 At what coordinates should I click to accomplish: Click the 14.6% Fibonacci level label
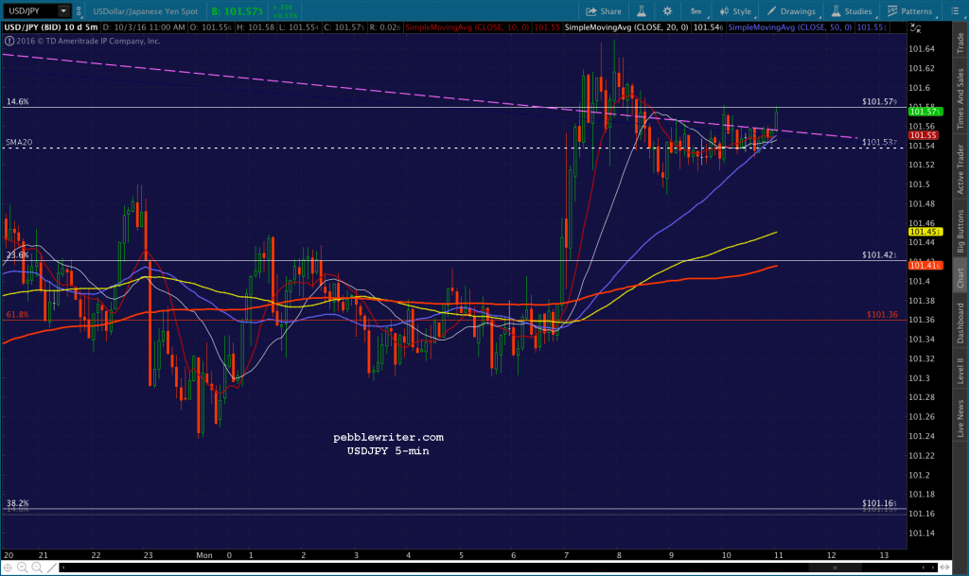[x=17, y=101]
